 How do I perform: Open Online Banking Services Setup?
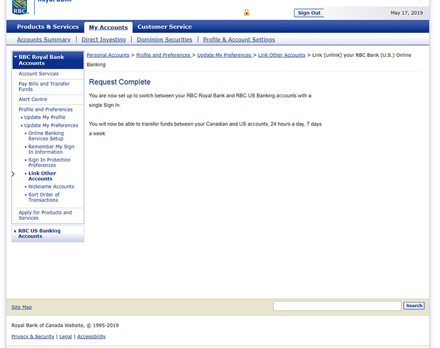pos(46,136)
